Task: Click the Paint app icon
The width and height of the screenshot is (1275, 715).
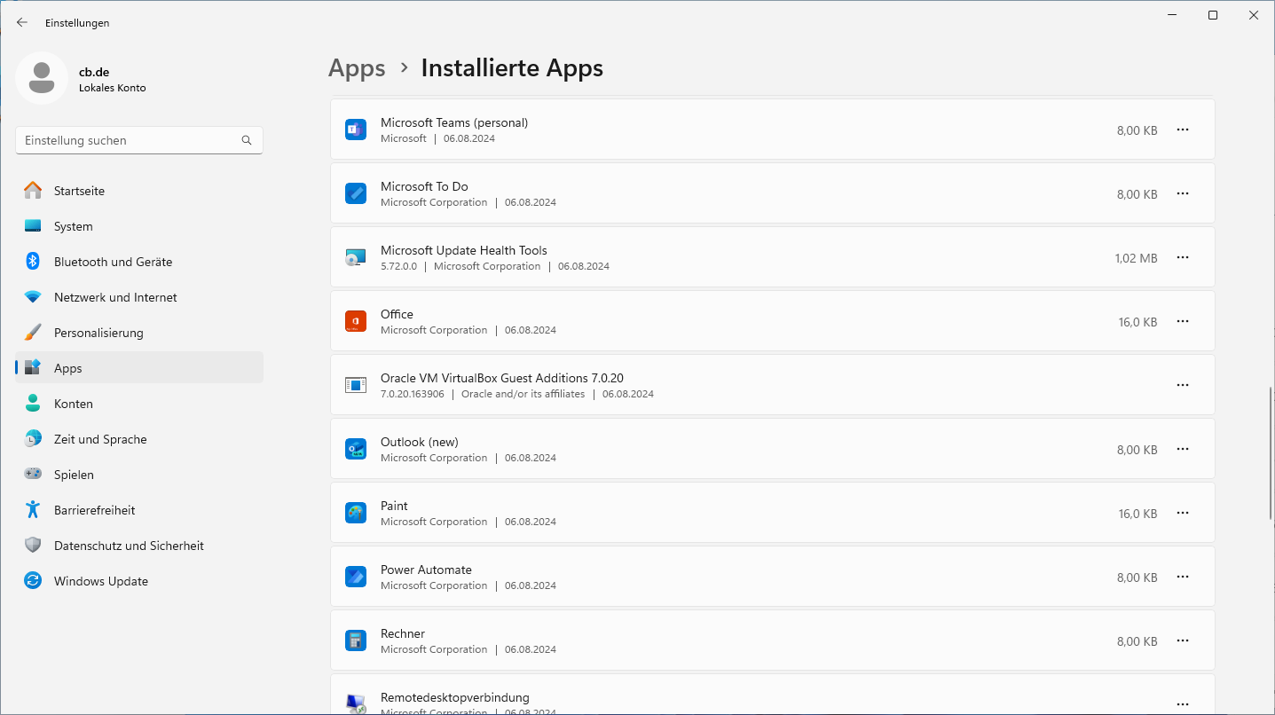Action: click(x=355, y=513)
